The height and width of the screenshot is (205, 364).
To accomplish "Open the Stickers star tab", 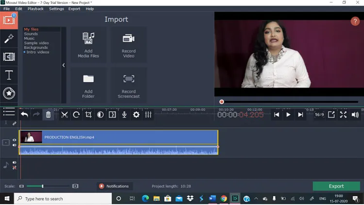I will [x=9, y=93].
